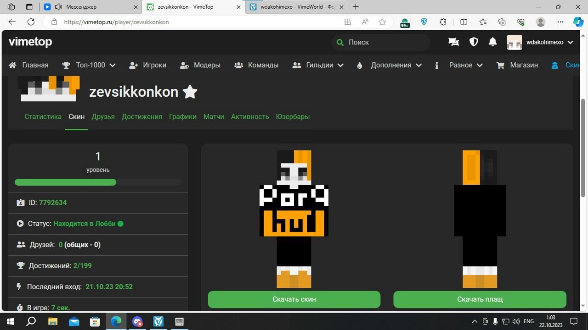Image resolution: width=588 pixels, height=330 pixels.
Task: Open the wdakohimexo account dropdown
Action: click(x=540, y=42)
